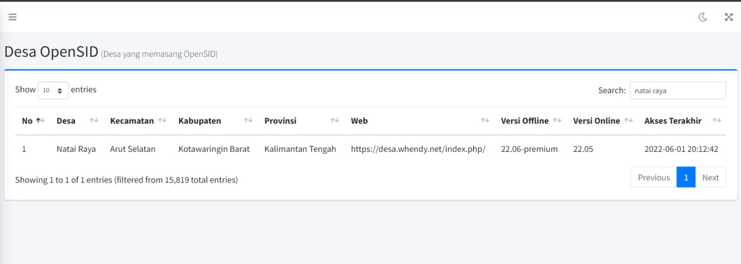This screenshot has height=264, width=741.
Task: Sort table by No column
Action: [33, 121]
